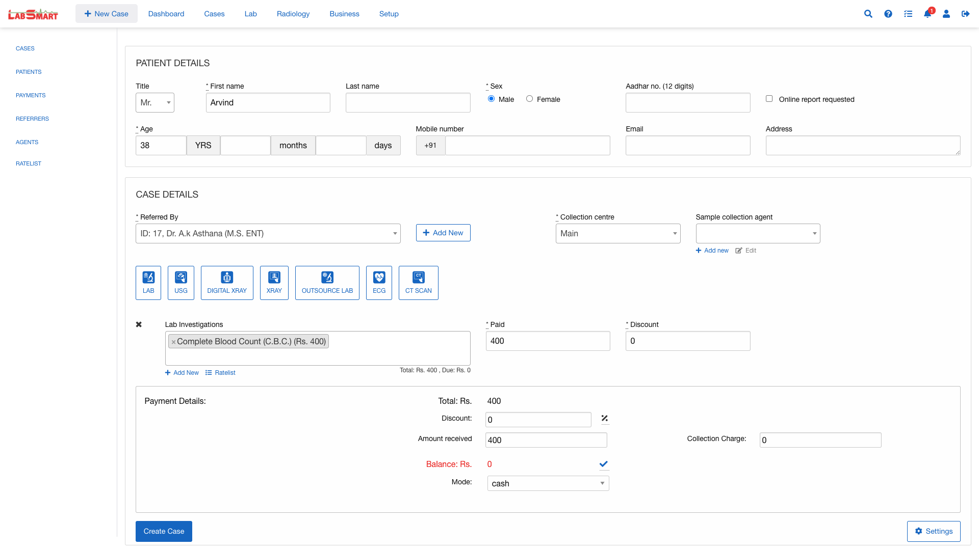This screenshot has width=979, height=550.
Task: Expand the Collection centre dropdown
Action: click(x=617, y=233)
